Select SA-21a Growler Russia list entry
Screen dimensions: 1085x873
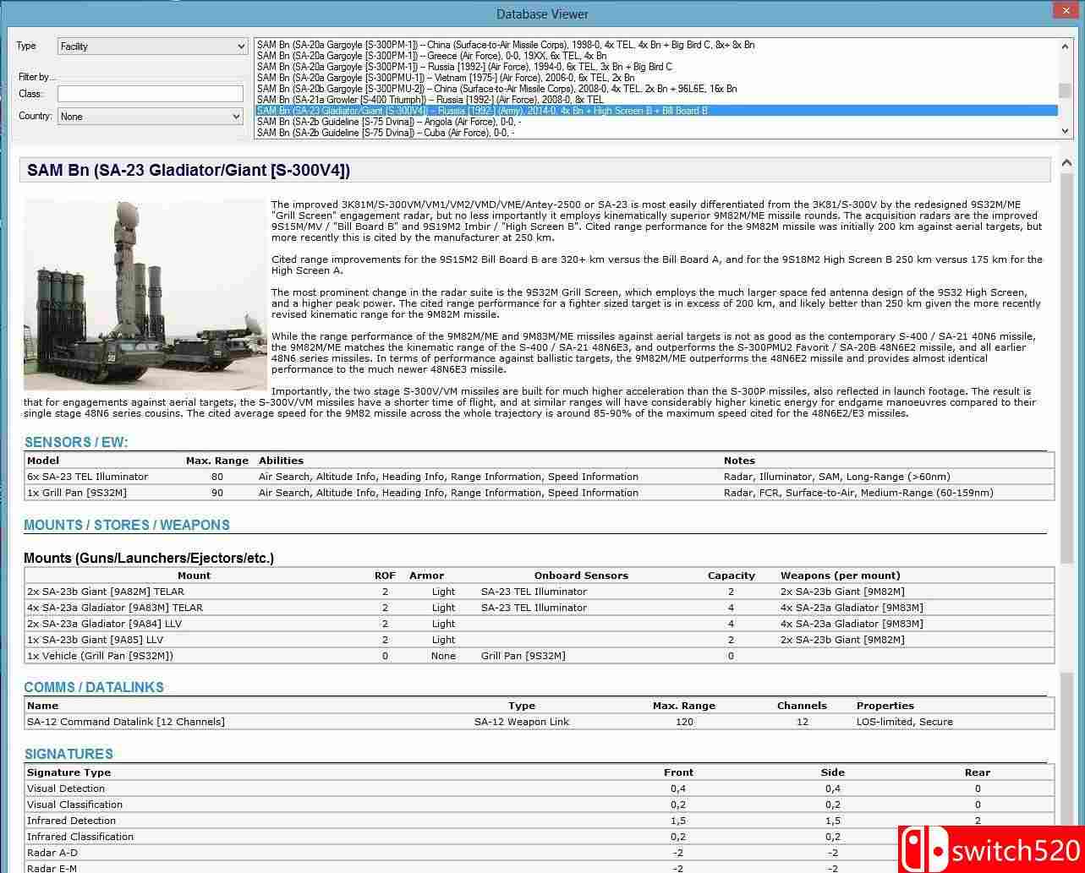430,100
